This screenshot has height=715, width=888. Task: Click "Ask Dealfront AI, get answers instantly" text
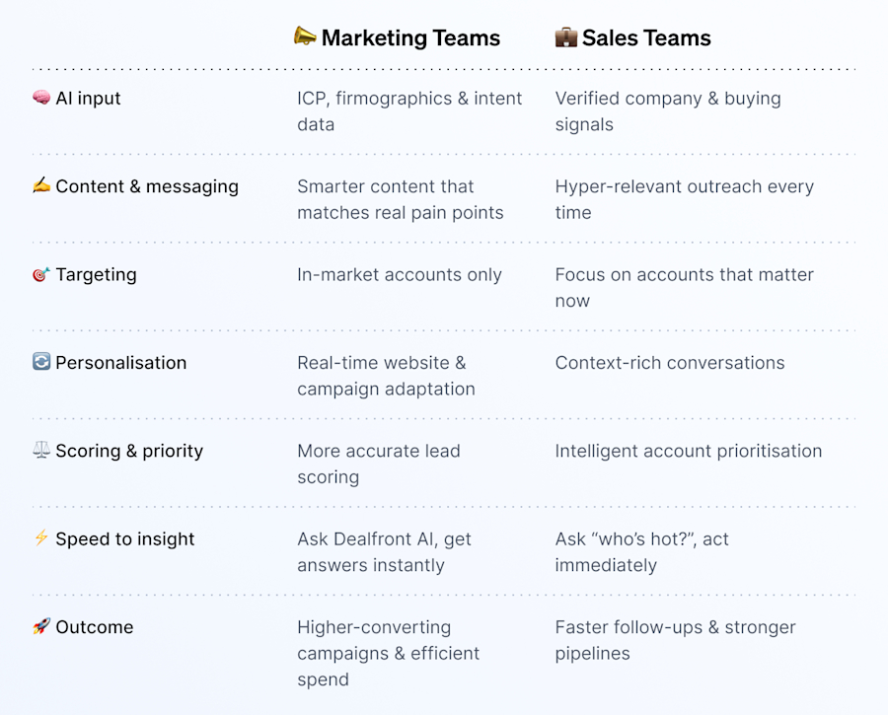pos(384,552)
